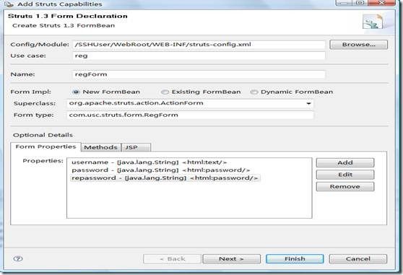
Task: Select the New FormBean radio button
Action: pos(76,92)
